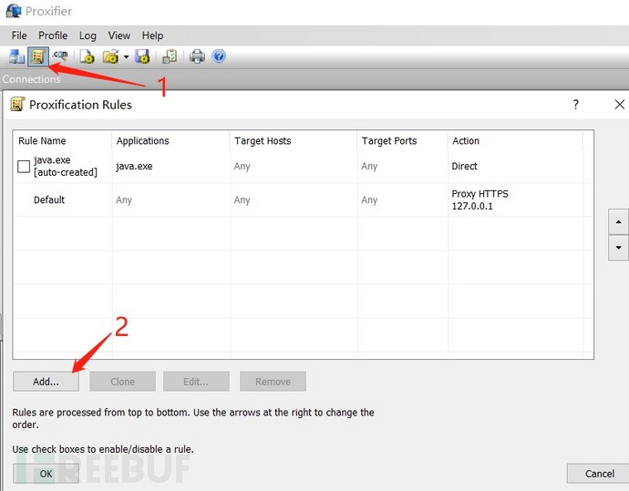This screenshot has width=629, height=491.
Task: Open the View menu
Action: click(x=119, y=36)
